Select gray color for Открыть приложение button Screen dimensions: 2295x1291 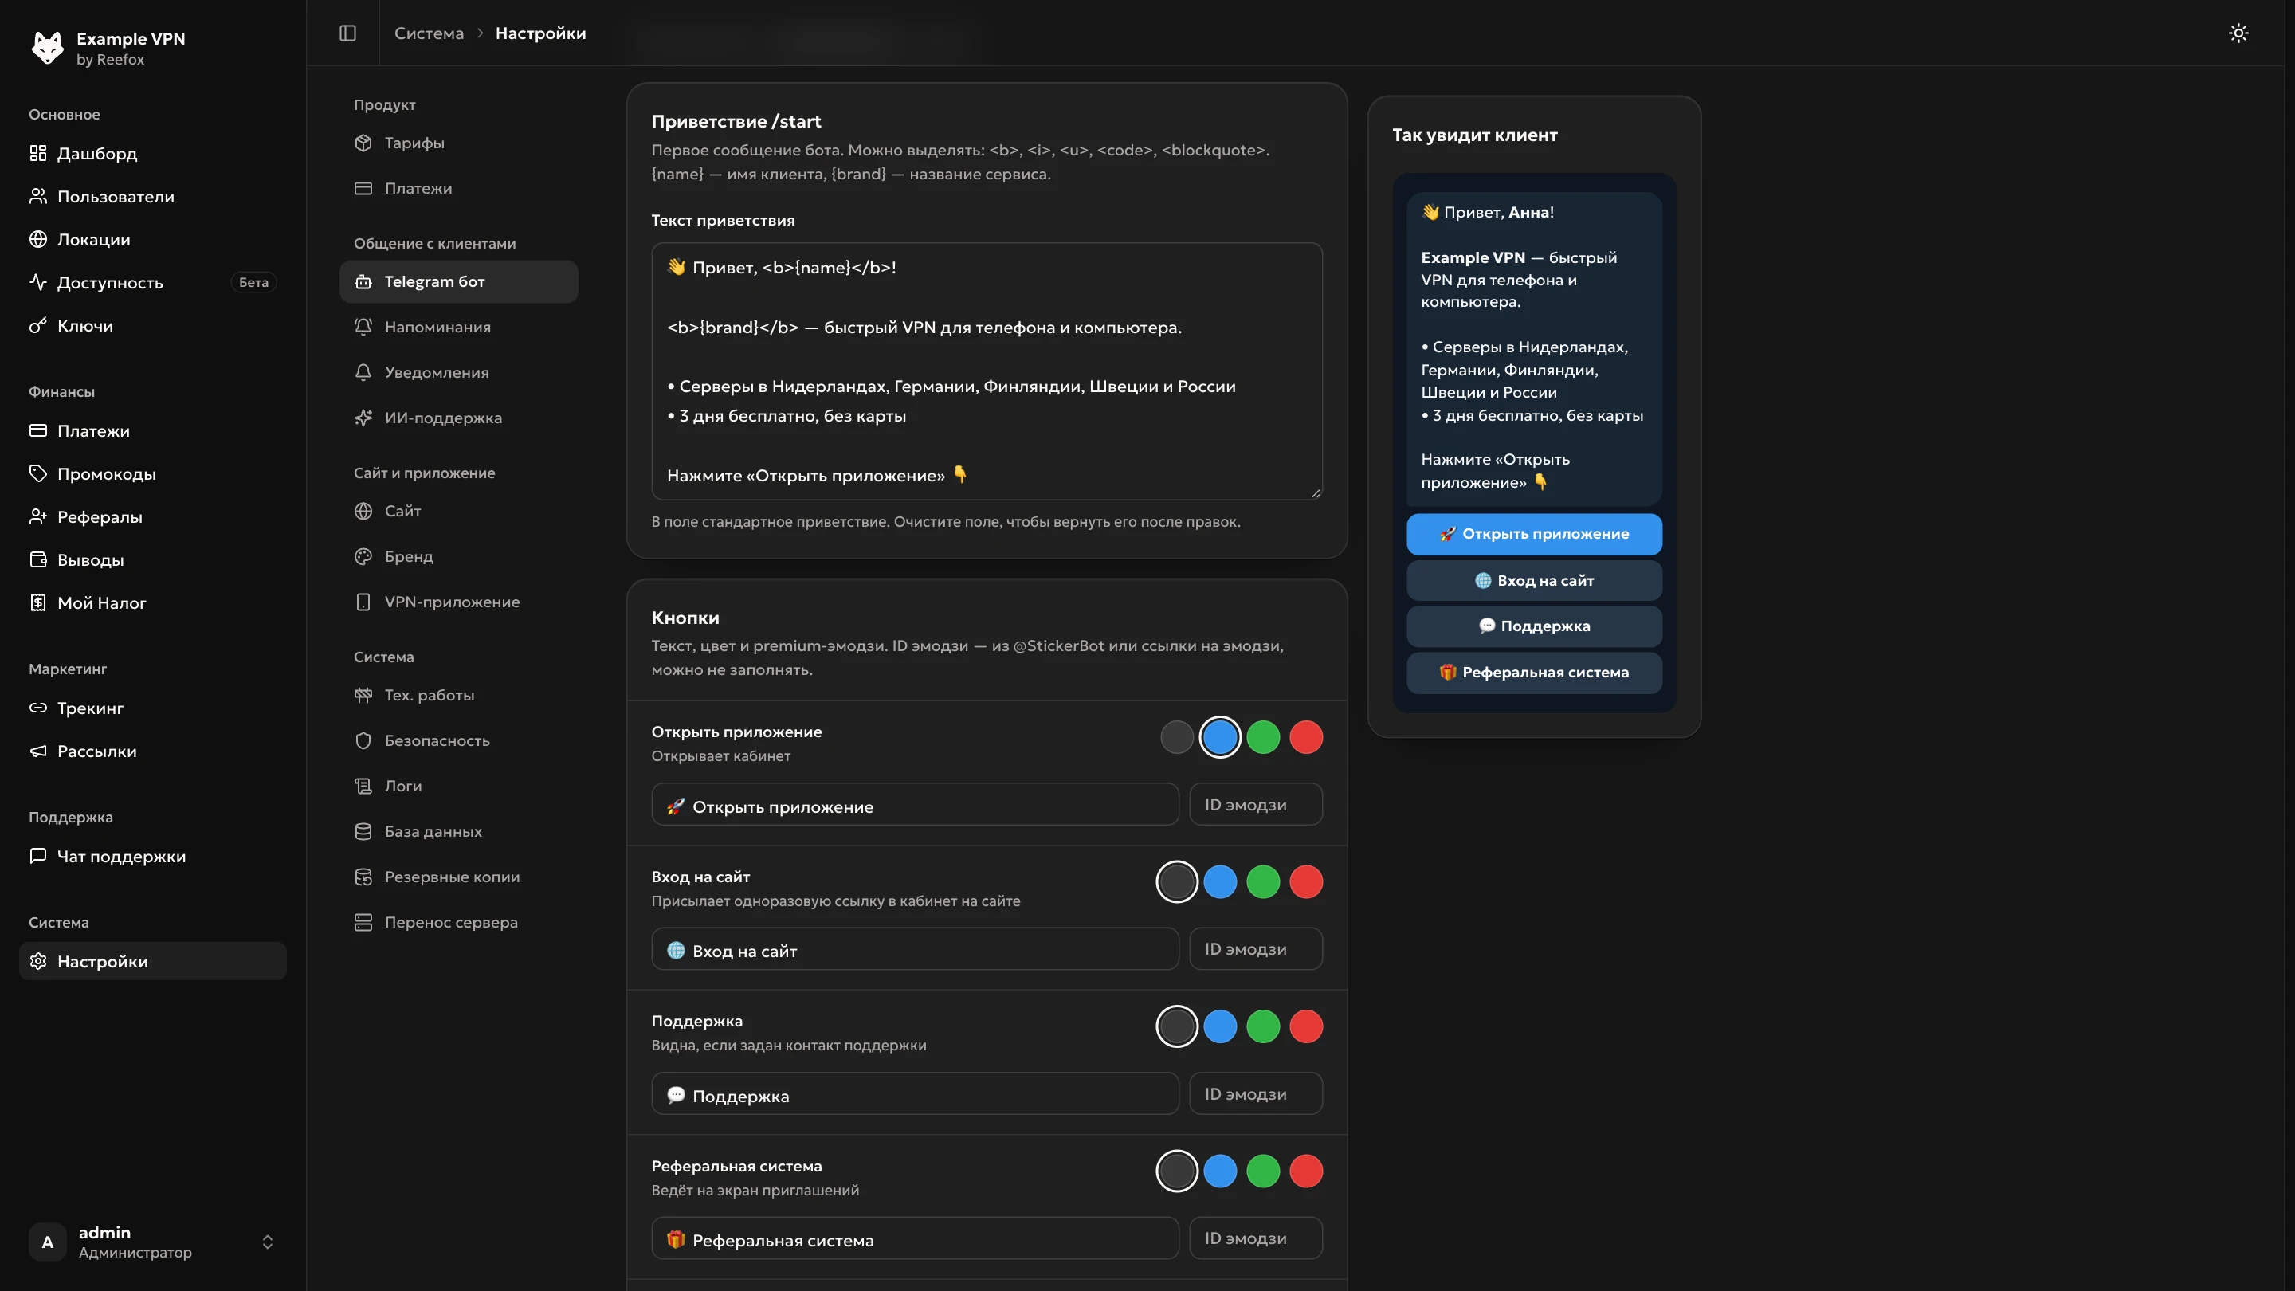[x=1176, y=737]
